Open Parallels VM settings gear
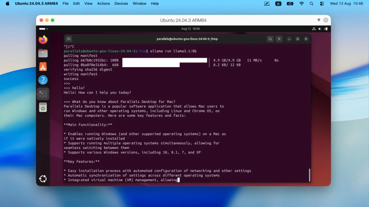This screenshot has width=369, height=207. [326, 20]
